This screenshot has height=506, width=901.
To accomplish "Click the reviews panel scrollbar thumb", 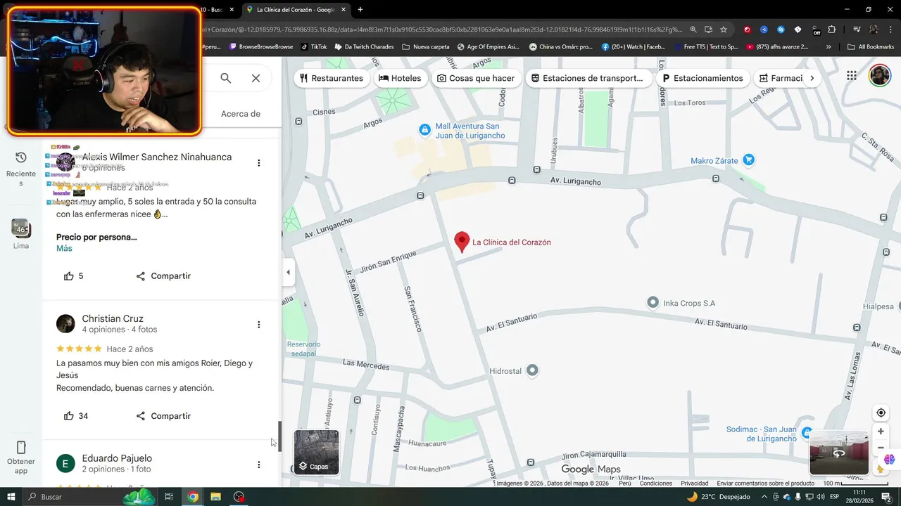I will click(x=279, y=436).
